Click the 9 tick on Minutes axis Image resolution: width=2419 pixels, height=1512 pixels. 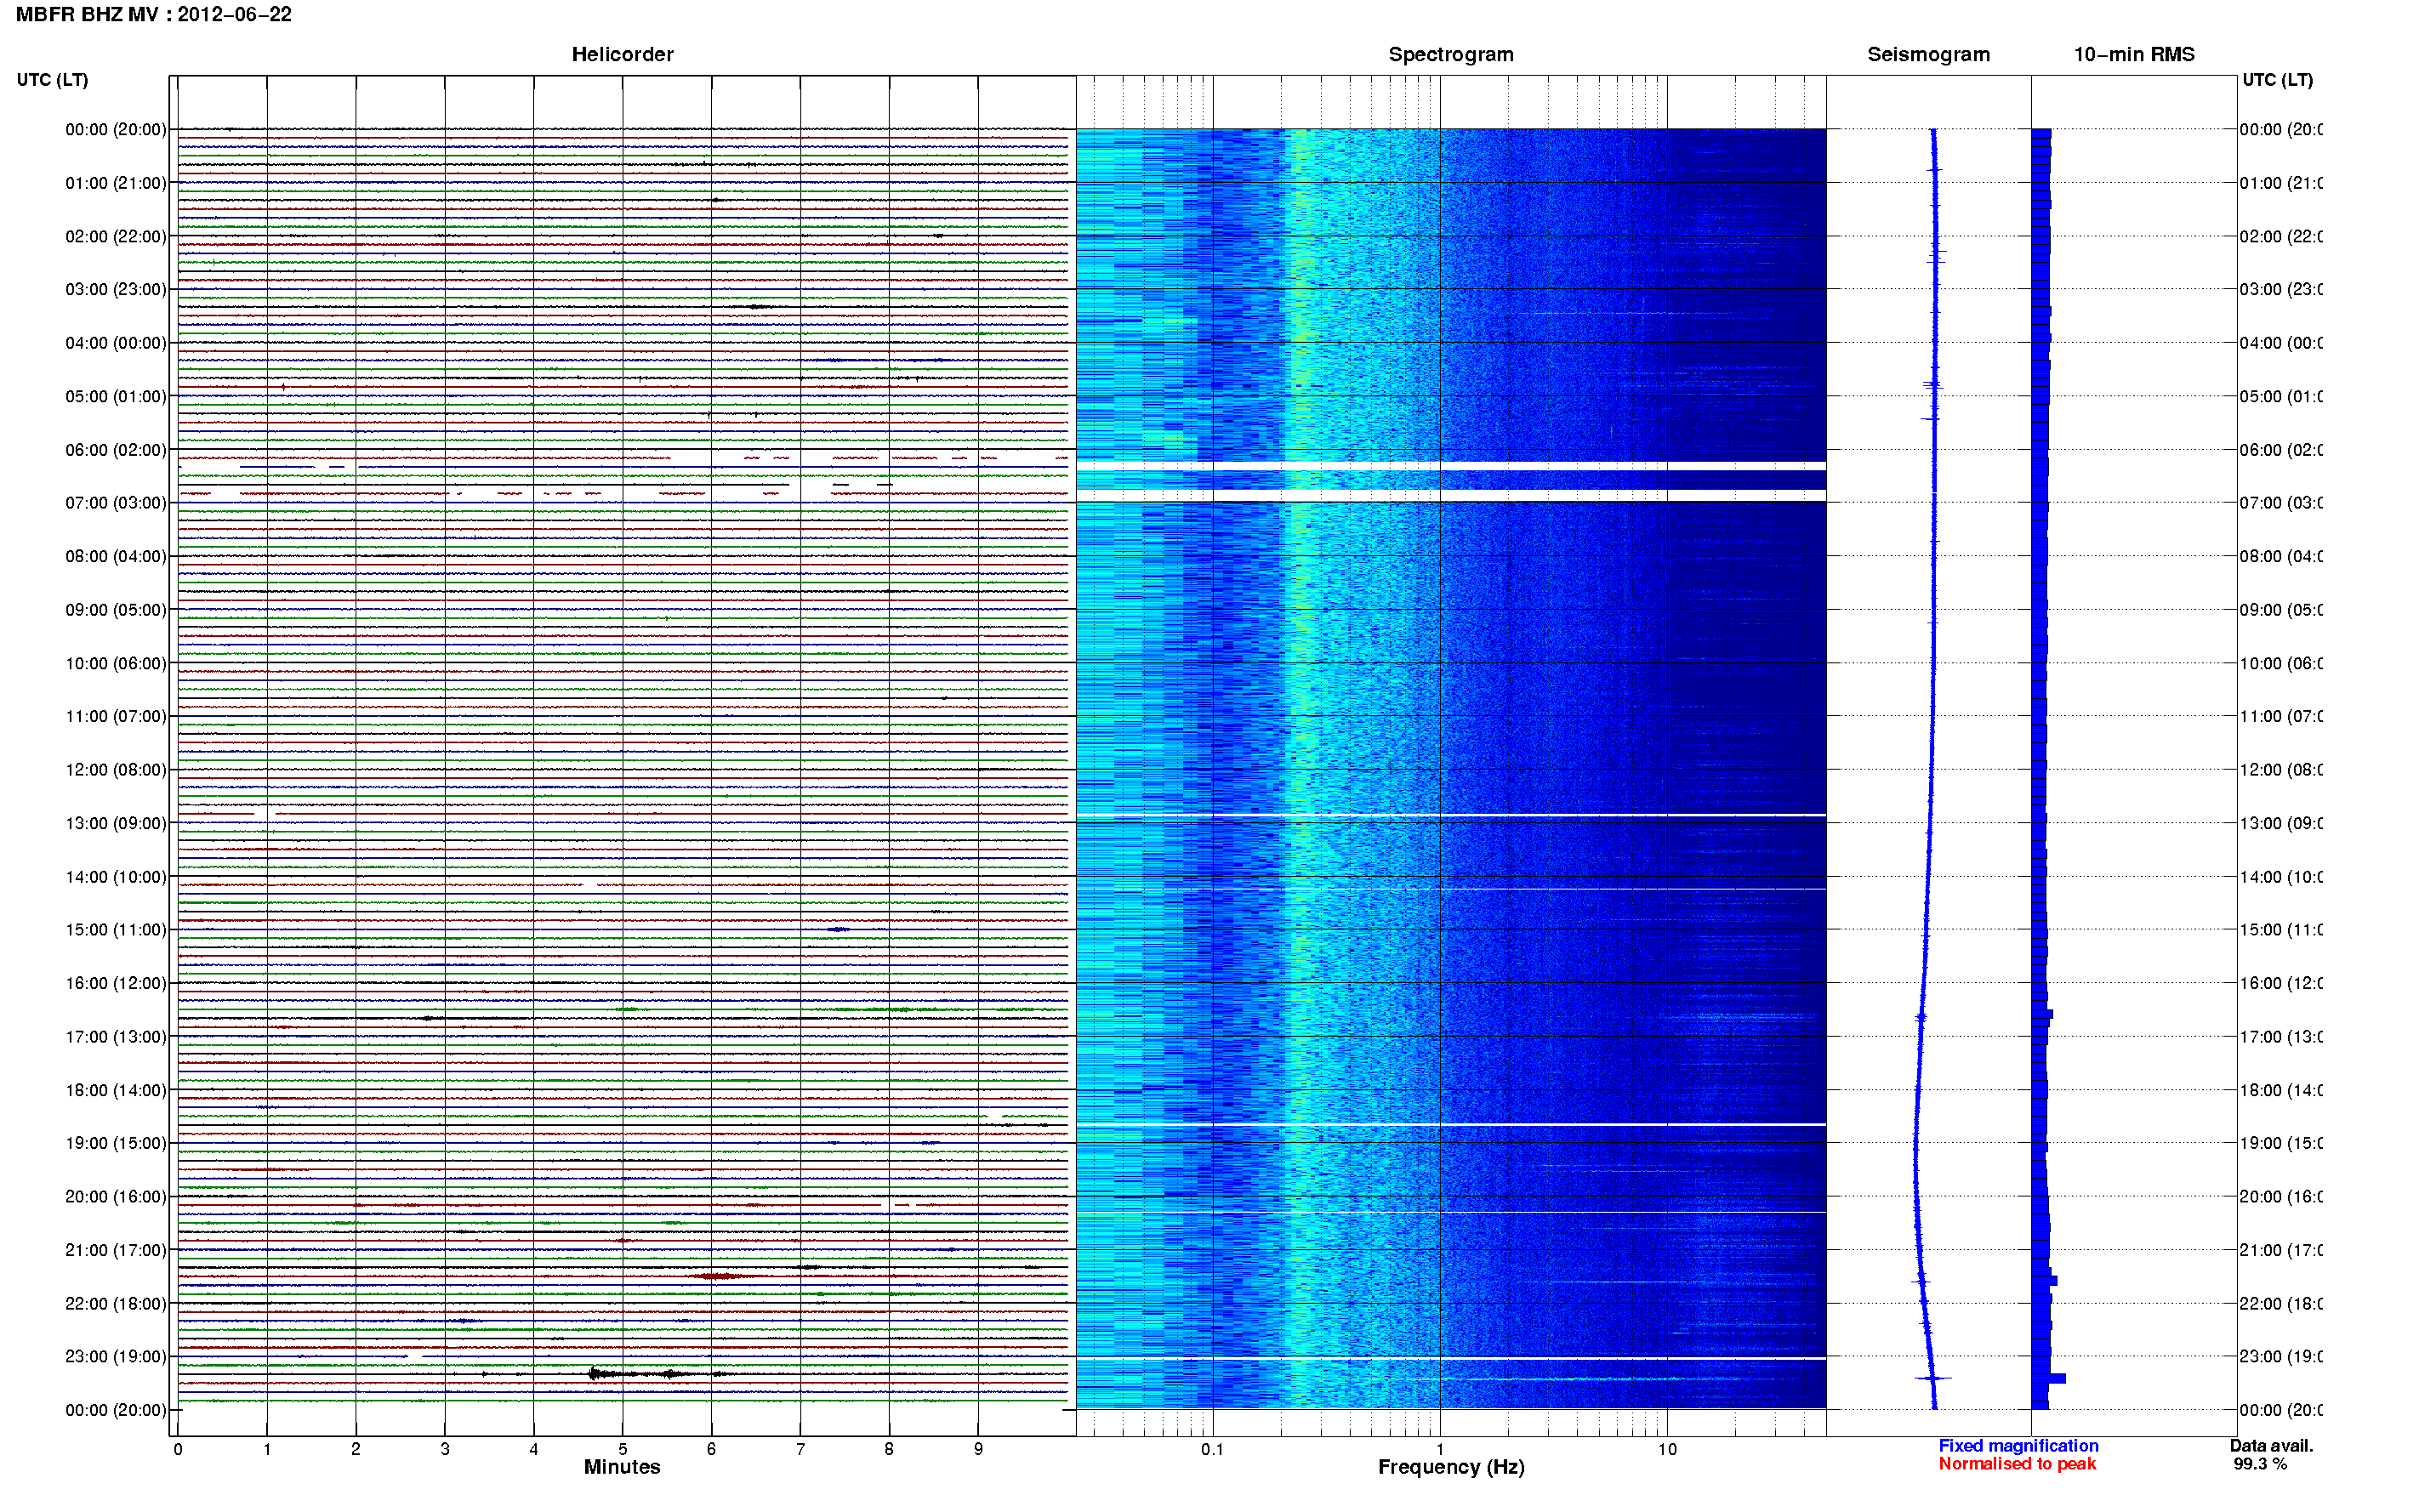[978, 1449]
